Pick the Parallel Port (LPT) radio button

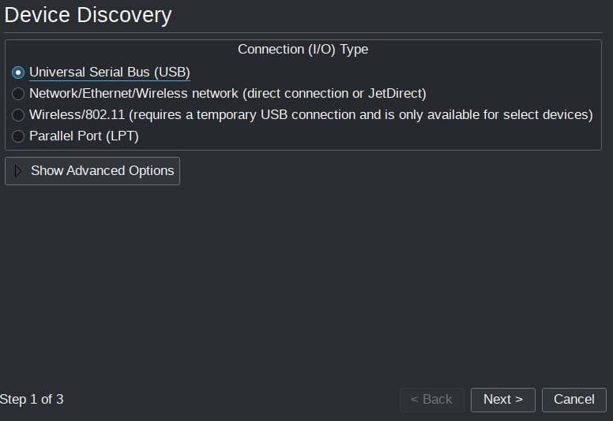19,136
